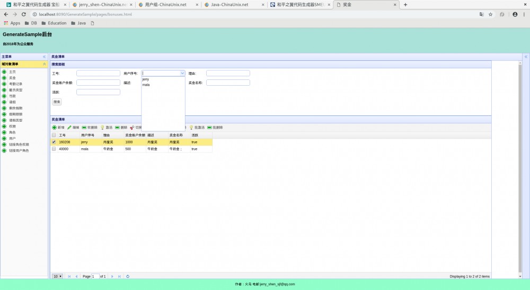
Task: Open a new browser tab
Action: 405,5
